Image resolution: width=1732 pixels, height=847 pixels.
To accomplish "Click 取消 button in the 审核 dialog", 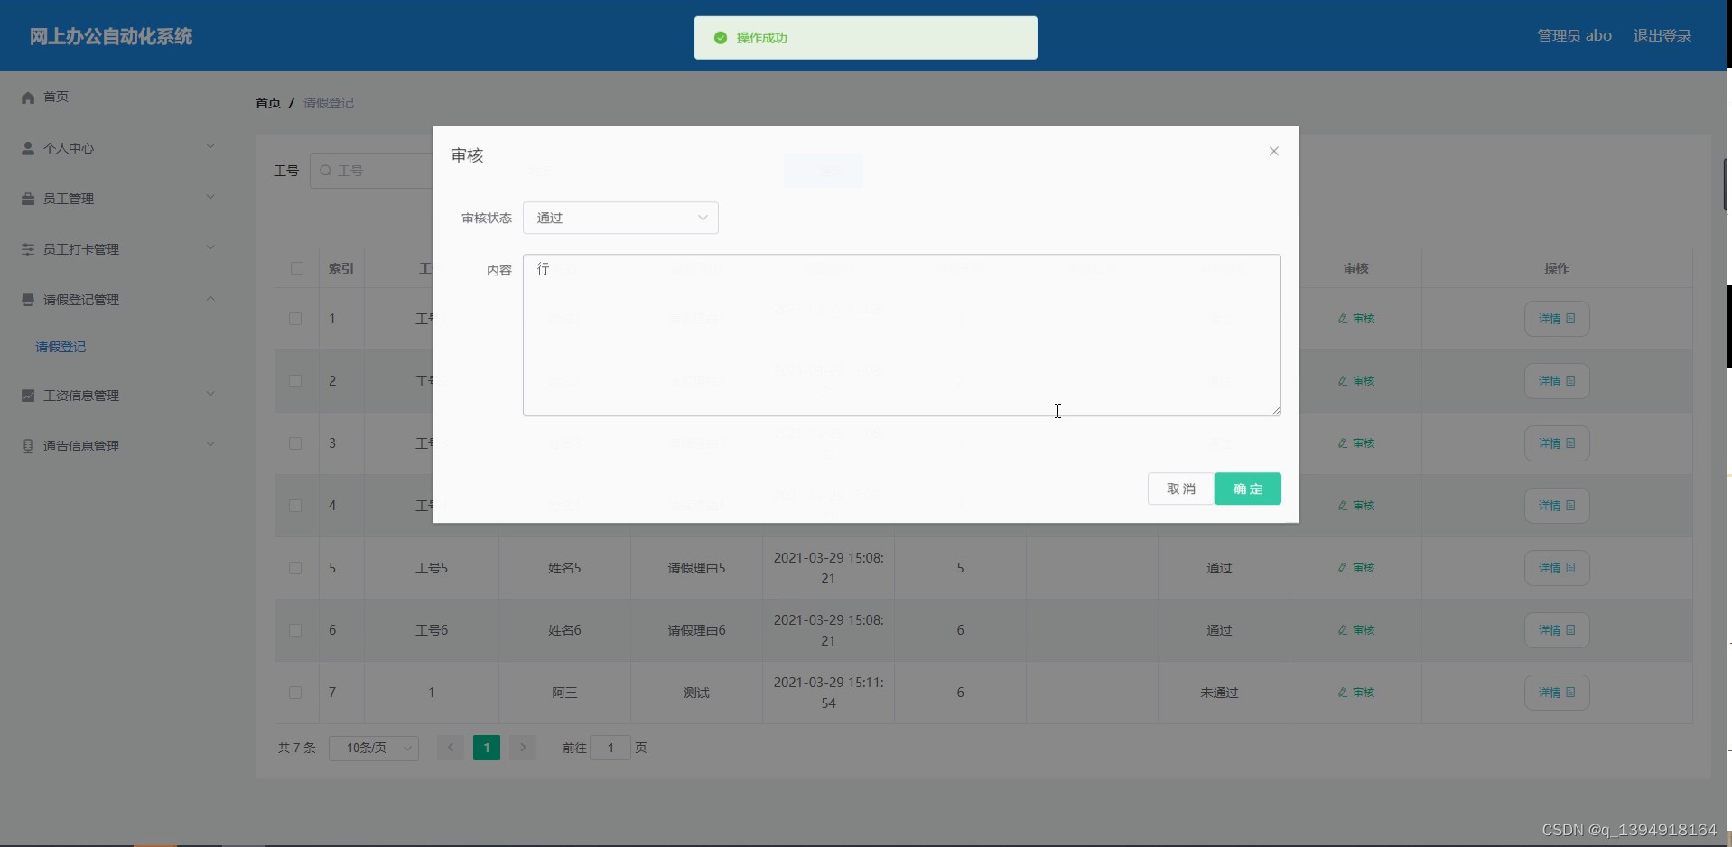I will click(x=1181, y=489).
